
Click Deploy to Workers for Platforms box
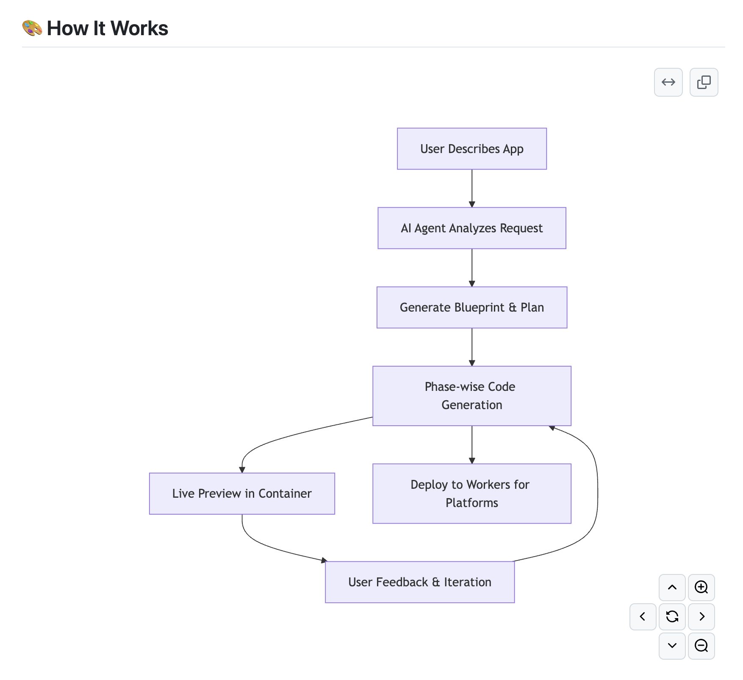pos(471,493)
